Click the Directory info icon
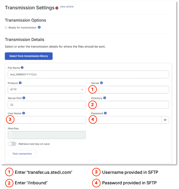This screenshot has height=189, width=179. pyautogui.click(x=105, y=98)
